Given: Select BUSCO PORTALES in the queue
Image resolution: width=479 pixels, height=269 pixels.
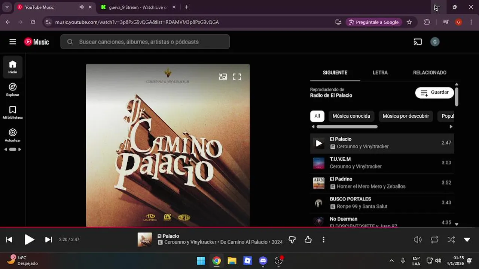Looking at the screenshot, I should 382,202.
